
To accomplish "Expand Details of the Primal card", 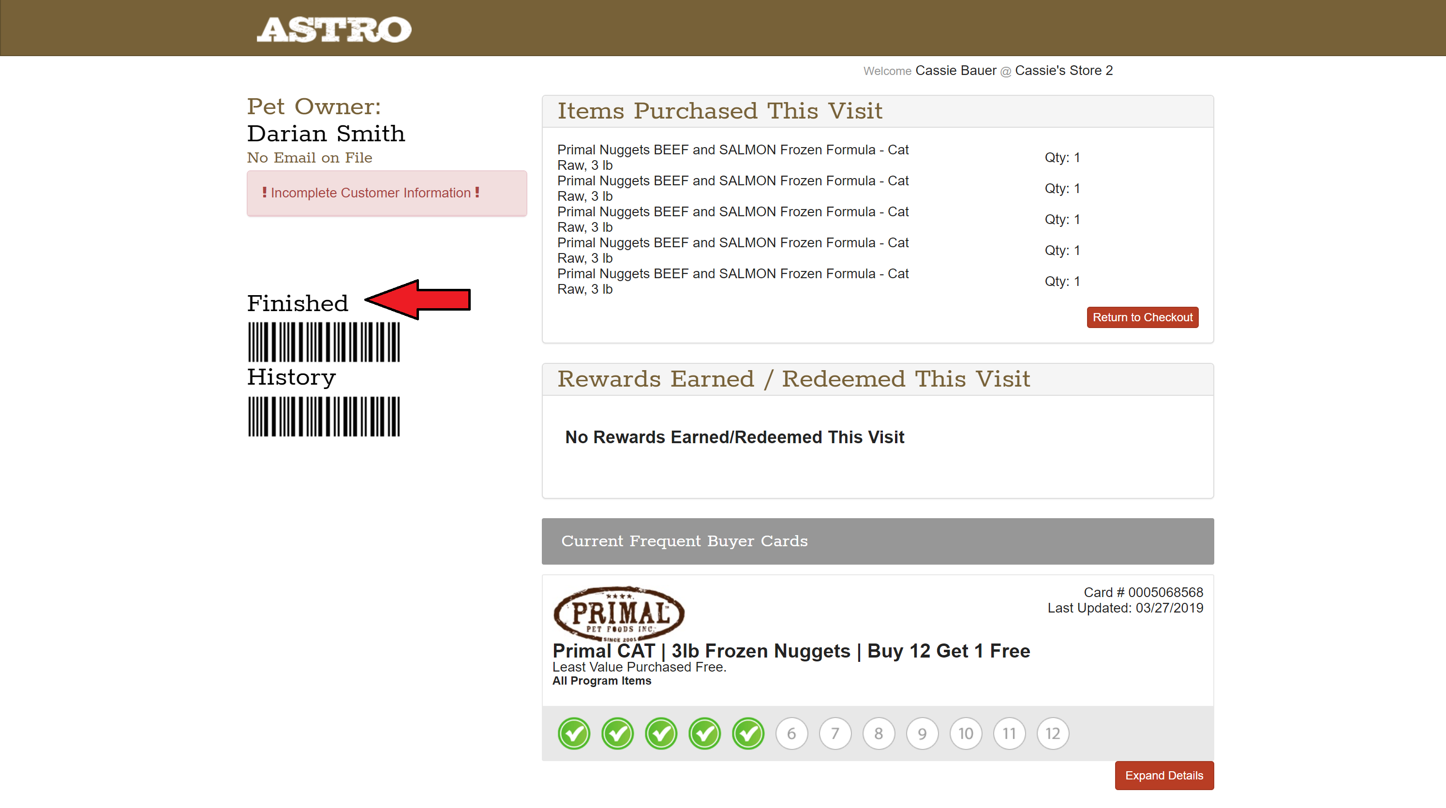I will 1163,776.
